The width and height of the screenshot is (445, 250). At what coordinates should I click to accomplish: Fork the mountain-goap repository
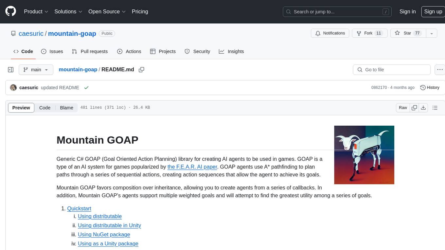(369, 33)
